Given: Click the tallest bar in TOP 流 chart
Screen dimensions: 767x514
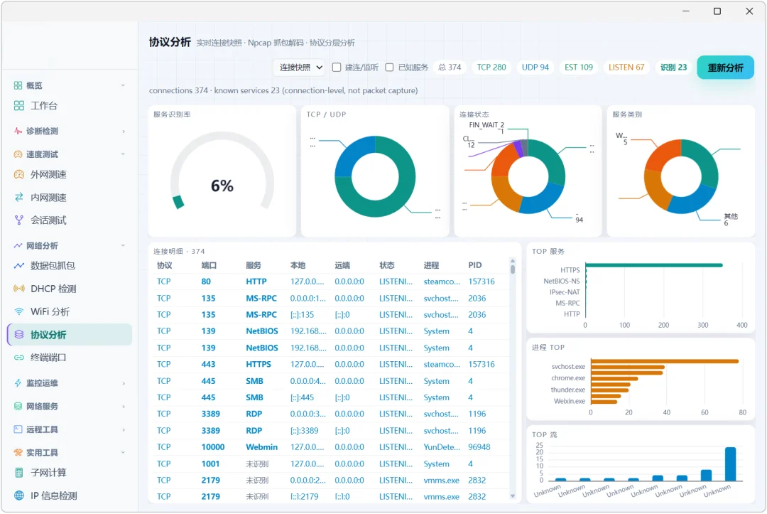Looking at the screenshot, I should [x=730, y=464].
